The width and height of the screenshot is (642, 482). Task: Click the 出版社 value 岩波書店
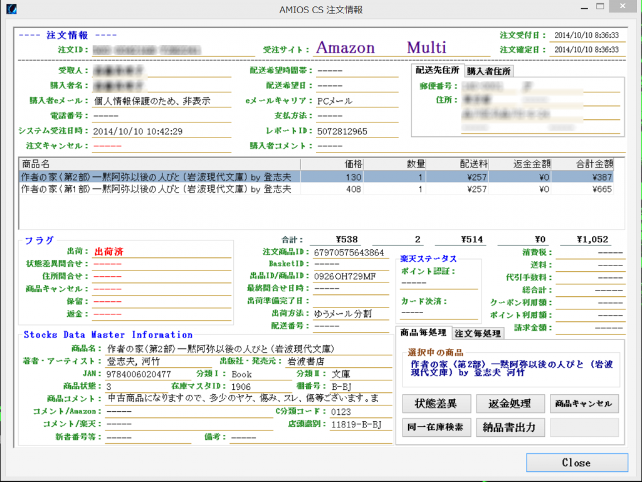306,361
